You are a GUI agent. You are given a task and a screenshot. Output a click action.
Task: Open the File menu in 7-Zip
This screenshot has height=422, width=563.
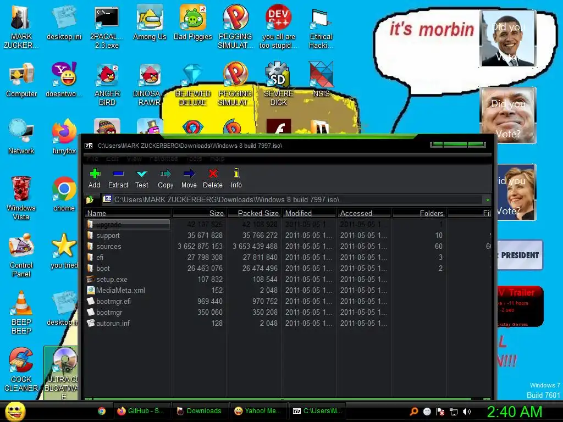[x=92, y=159]
